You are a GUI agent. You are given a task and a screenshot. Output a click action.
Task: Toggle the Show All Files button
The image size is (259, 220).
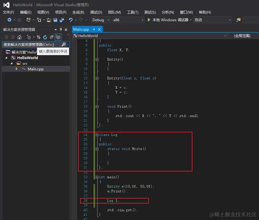click(x=58, y=37)
